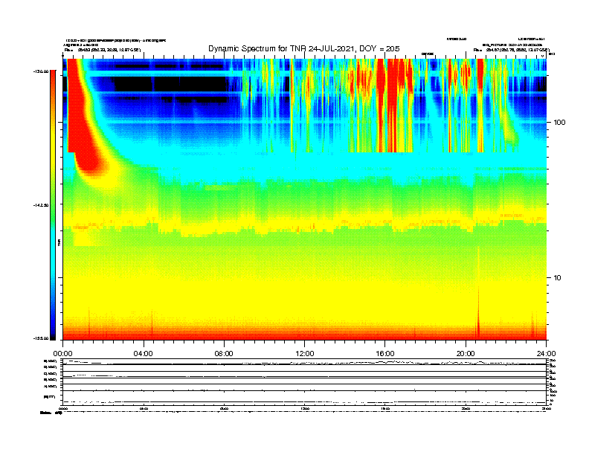Screen dimensions: 589x455
Task: Select the 12:00 time axis label
Action: point(305,354)
